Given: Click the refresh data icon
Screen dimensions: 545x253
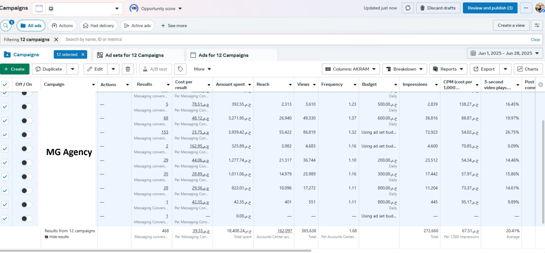Looking at the screenshot, I should pyautogui.click(x=408, y=8).
